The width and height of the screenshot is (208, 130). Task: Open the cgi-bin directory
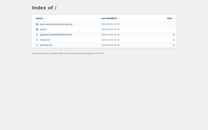(43, 29)
